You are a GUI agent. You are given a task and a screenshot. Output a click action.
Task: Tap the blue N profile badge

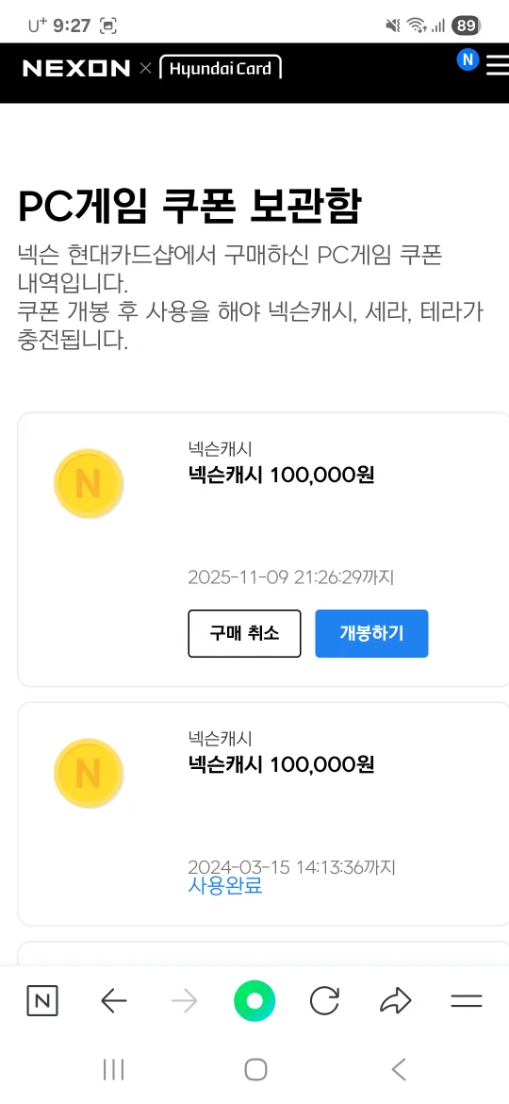(468, 59)
